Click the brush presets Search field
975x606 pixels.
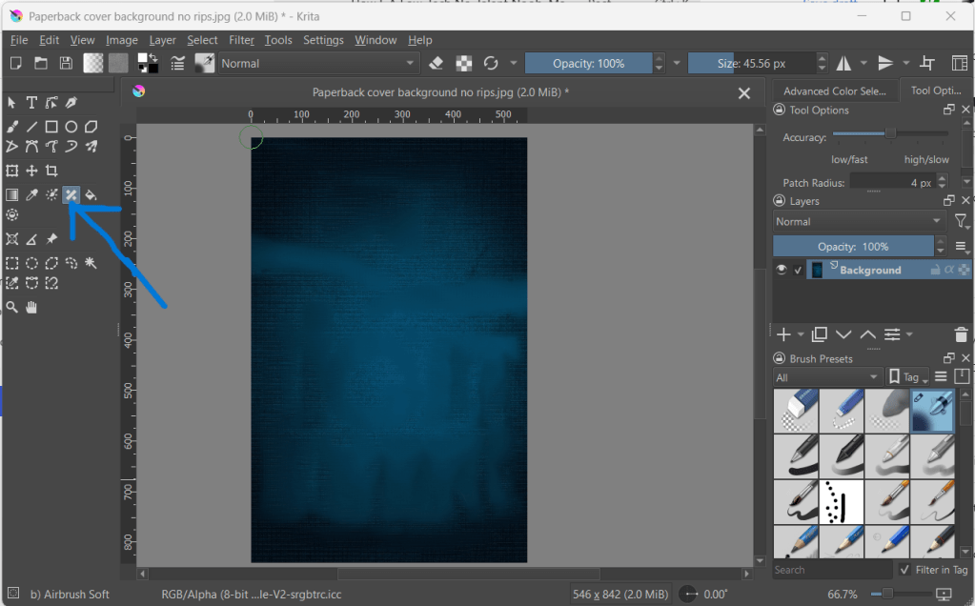831,570
